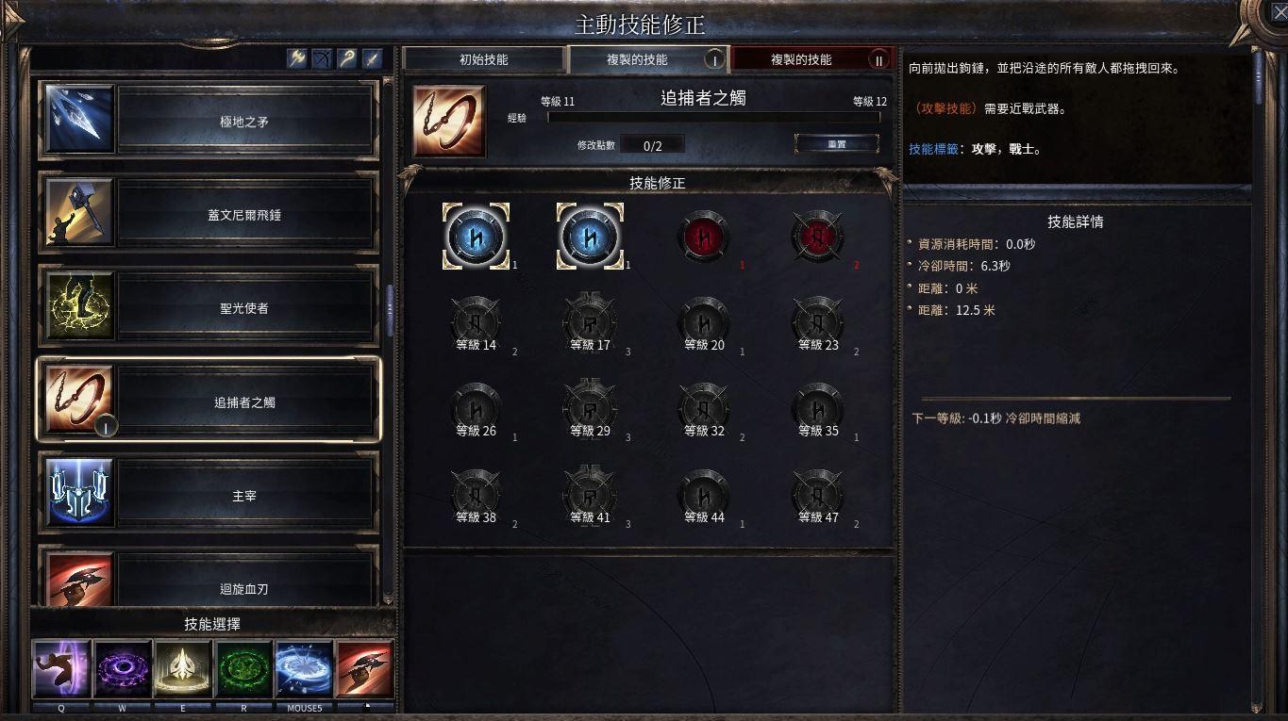Toggle the first red rune modifier
The height and width of the screenshot is (721, 1288).
703,236
